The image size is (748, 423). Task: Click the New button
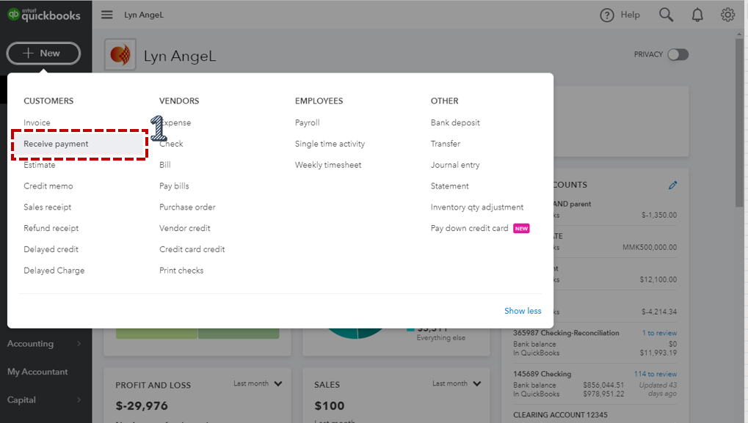(x=43, y=53)
